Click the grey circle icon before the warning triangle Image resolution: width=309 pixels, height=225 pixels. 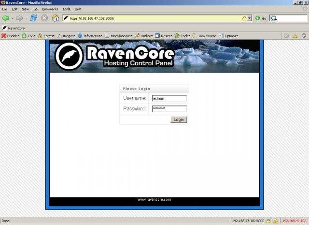pos(286,36)
